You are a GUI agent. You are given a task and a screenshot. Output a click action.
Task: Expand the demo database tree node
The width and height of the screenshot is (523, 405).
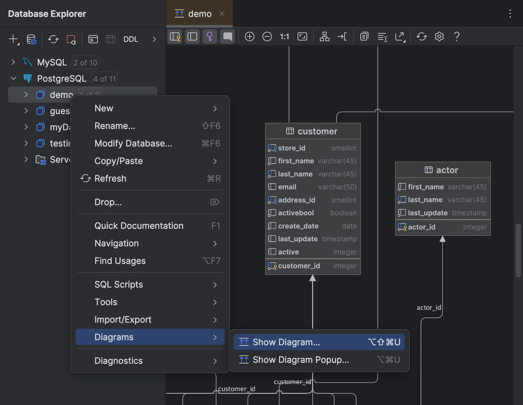point(26,94)
